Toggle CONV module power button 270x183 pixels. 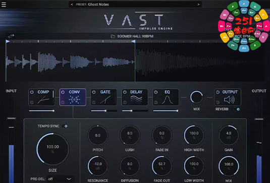pyautogui.click(x=63, y=92)
